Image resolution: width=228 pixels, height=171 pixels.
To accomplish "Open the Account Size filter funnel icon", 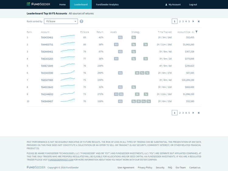I will 196,32.
